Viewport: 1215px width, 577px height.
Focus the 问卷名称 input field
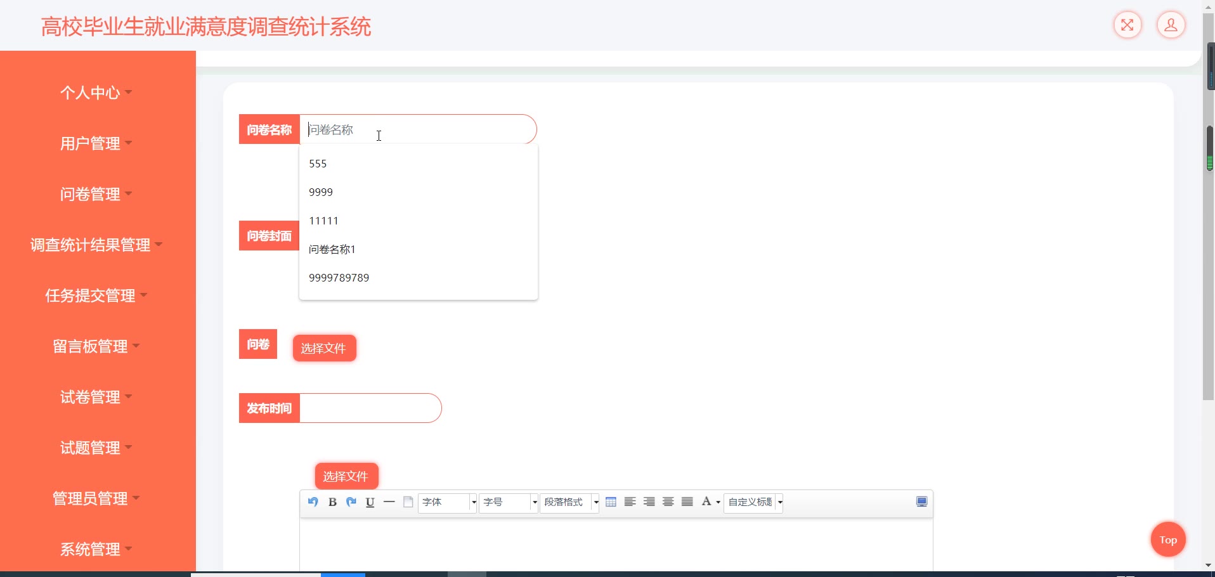(419, 129)
